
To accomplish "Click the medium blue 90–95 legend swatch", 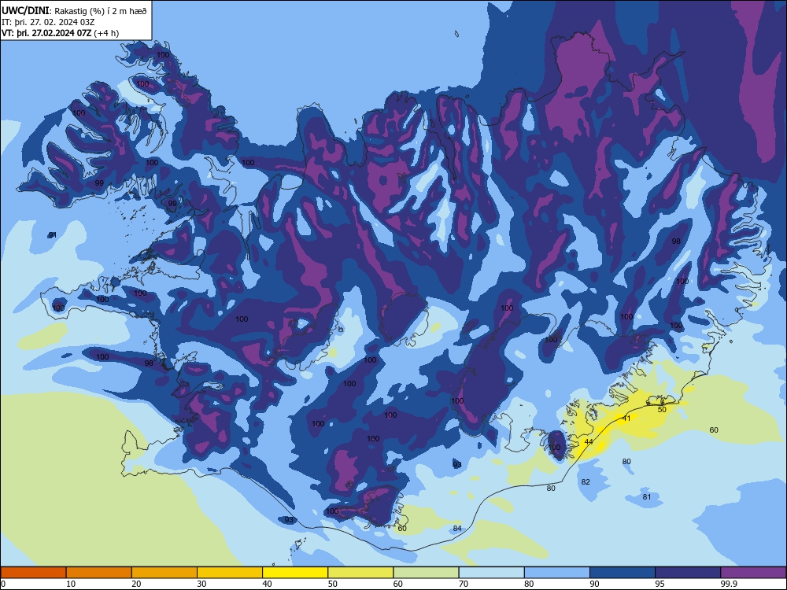I will point(623,573).
